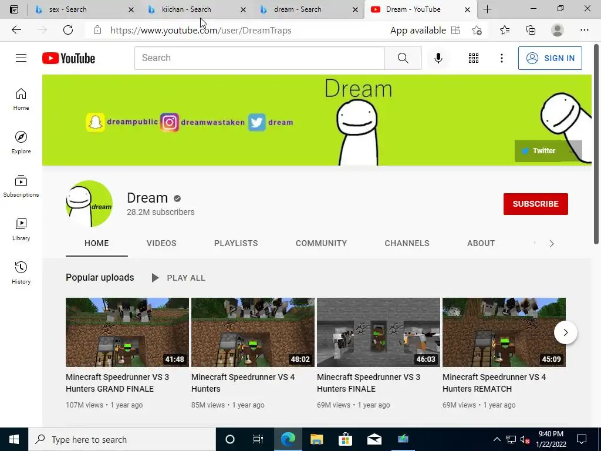Add this page to favorites
The height and width of the screenshot is (451, 601).
(x=477, y=30)
